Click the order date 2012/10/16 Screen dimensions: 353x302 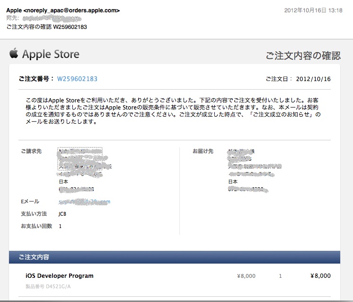313,79
